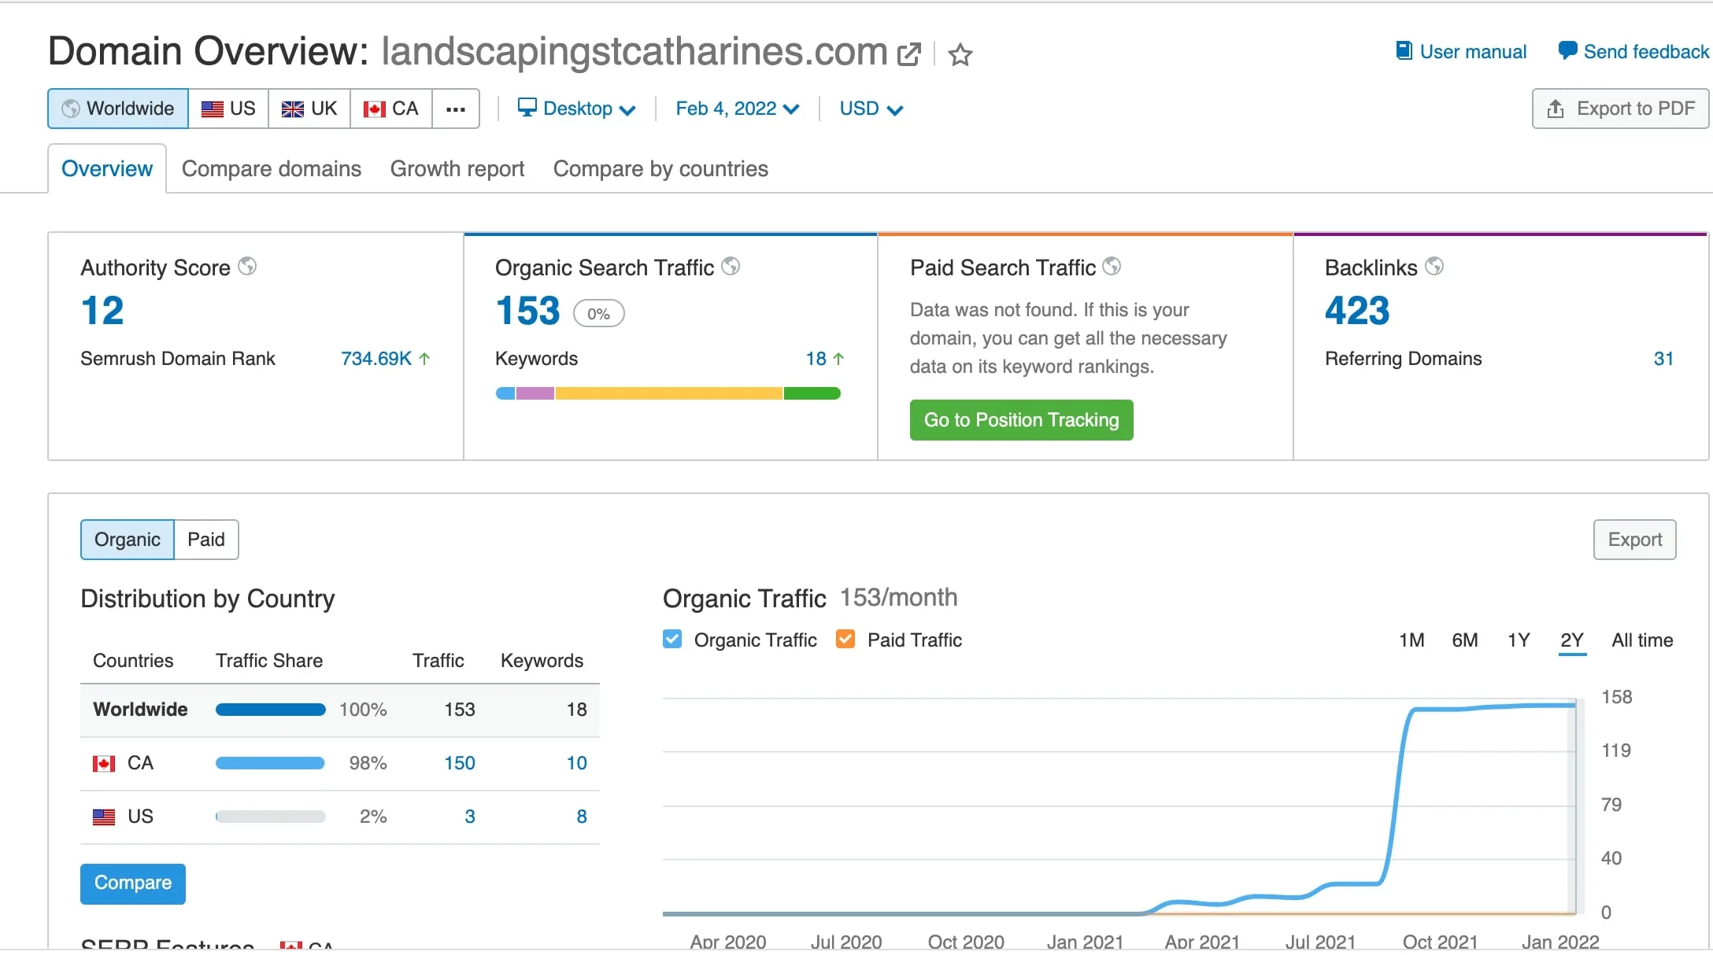The width and height of the screenshot is (1713, 955).
Task: Click the globe icon beside Paid Search Traffic
Action: (1112, 267)
